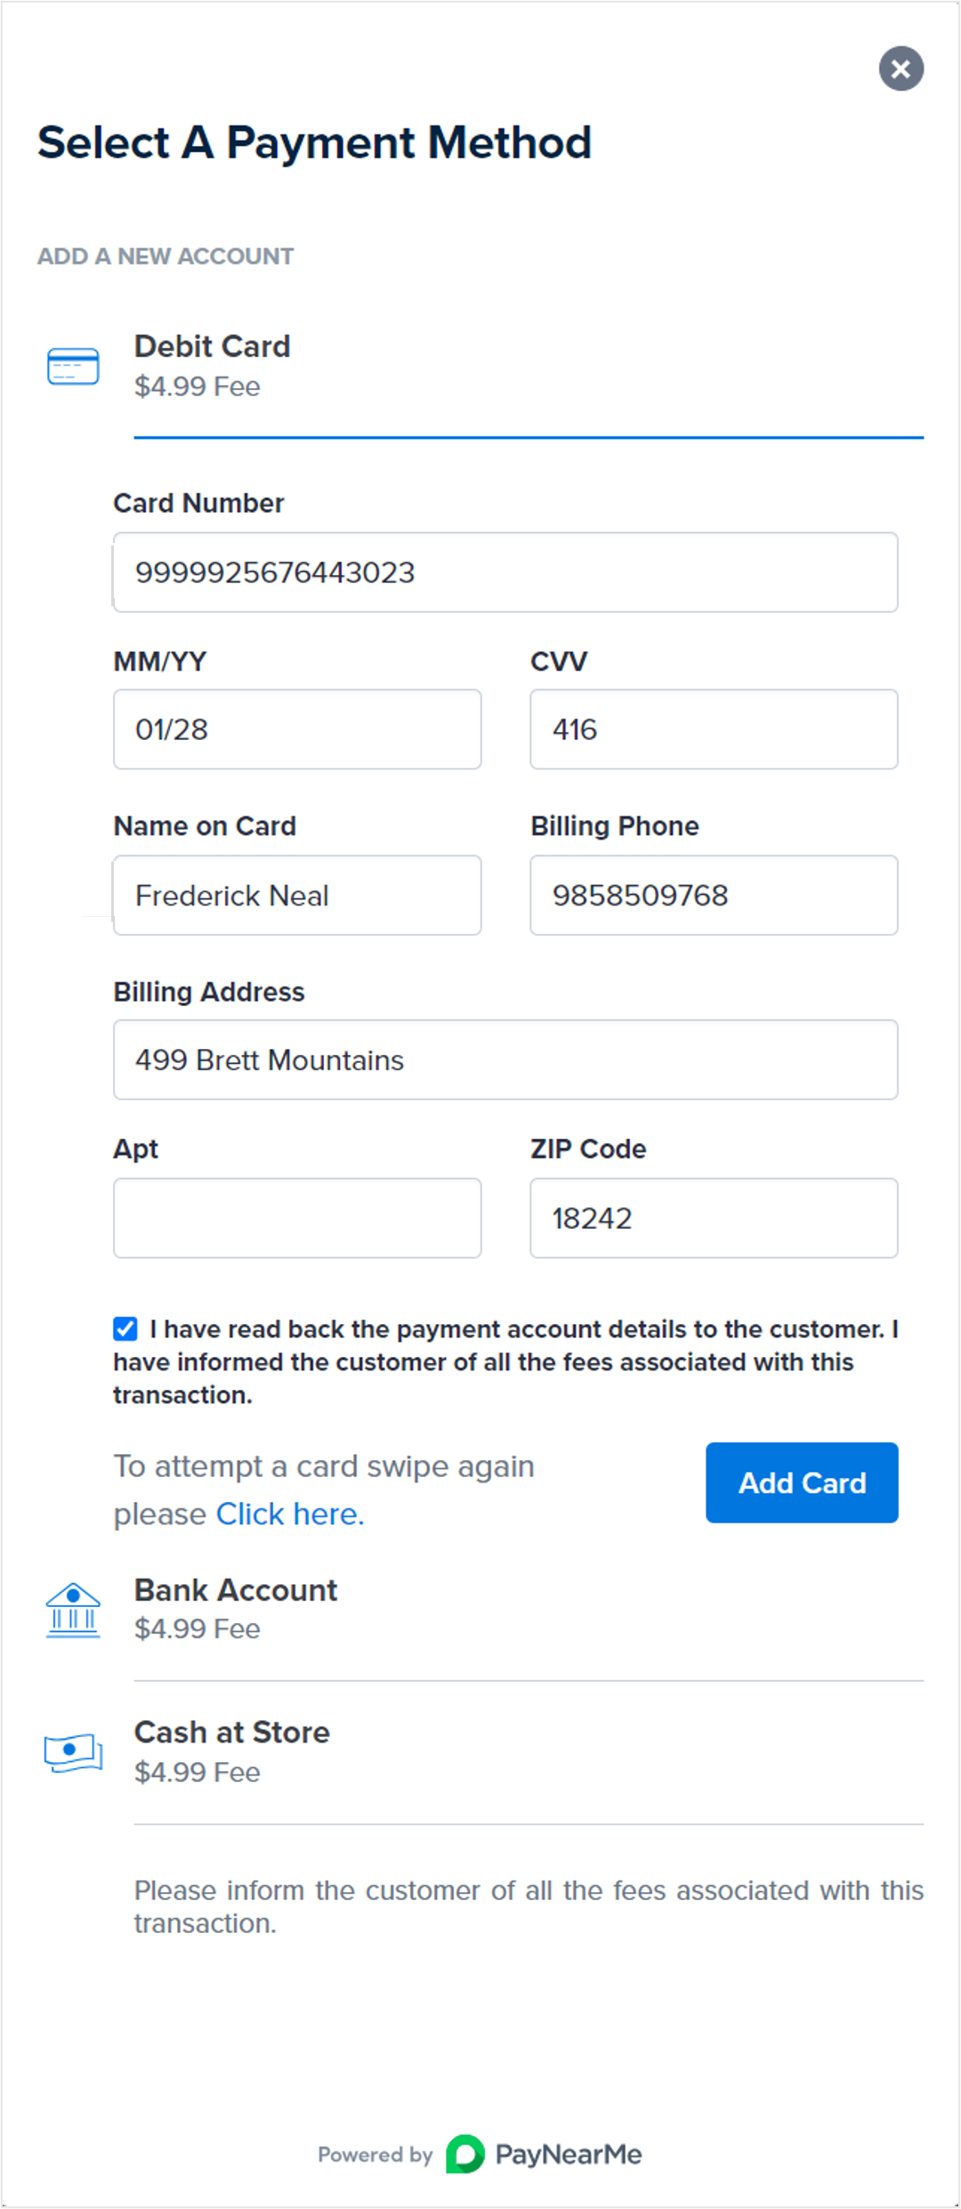
Task: Edit the ZIP Code field
Action: click(x=713, y=1218)
